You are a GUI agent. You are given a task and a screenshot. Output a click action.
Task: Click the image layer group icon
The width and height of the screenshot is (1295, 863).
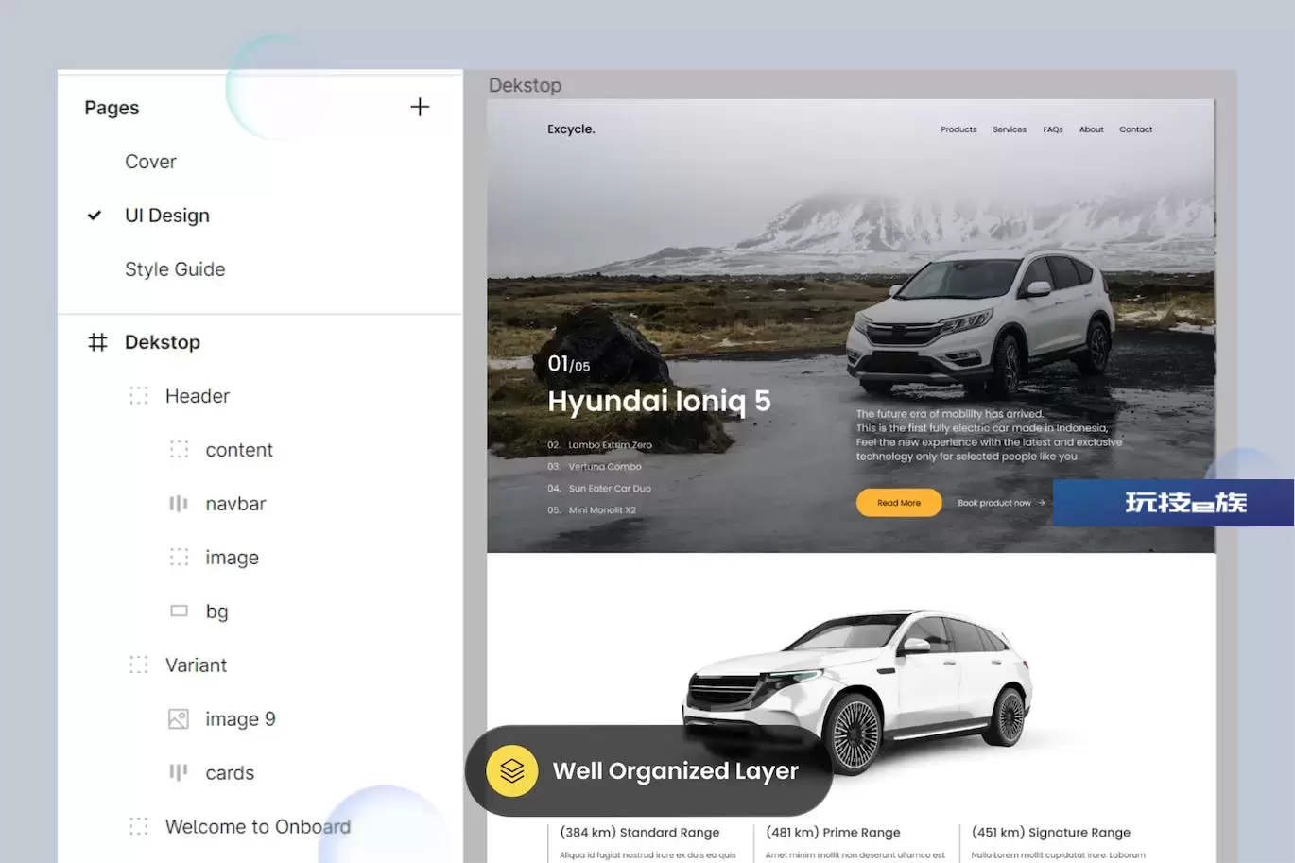click(179, 558)
